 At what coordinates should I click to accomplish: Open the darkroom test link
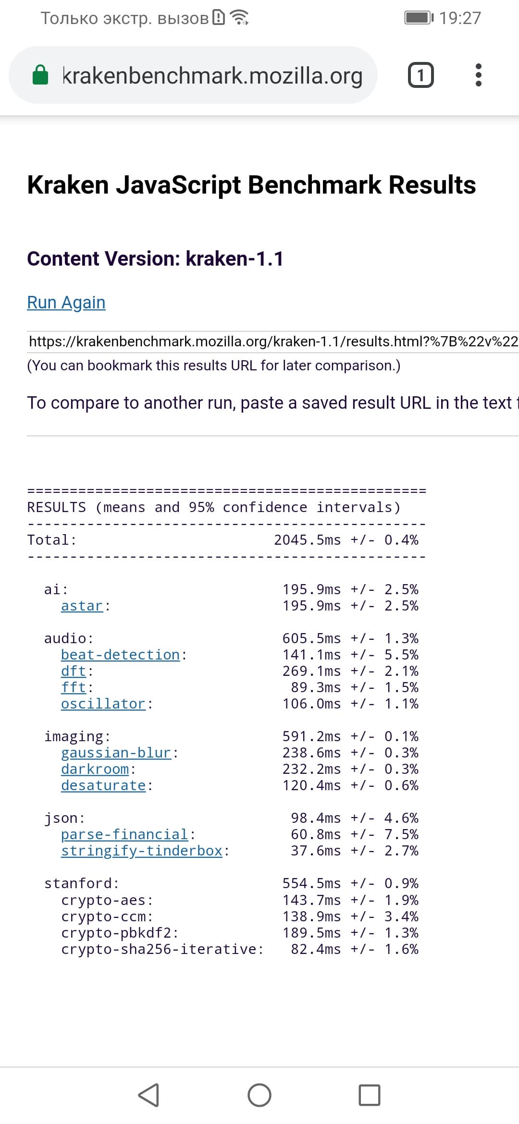click(95, 770)
